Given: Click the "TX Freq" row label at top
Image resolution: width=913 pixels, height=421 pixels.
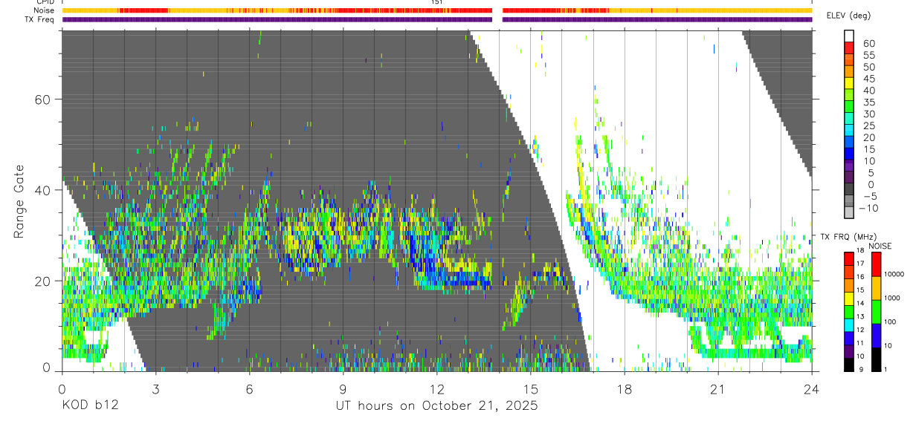Looking at the screenshot, I should click(x=41, y=19).
